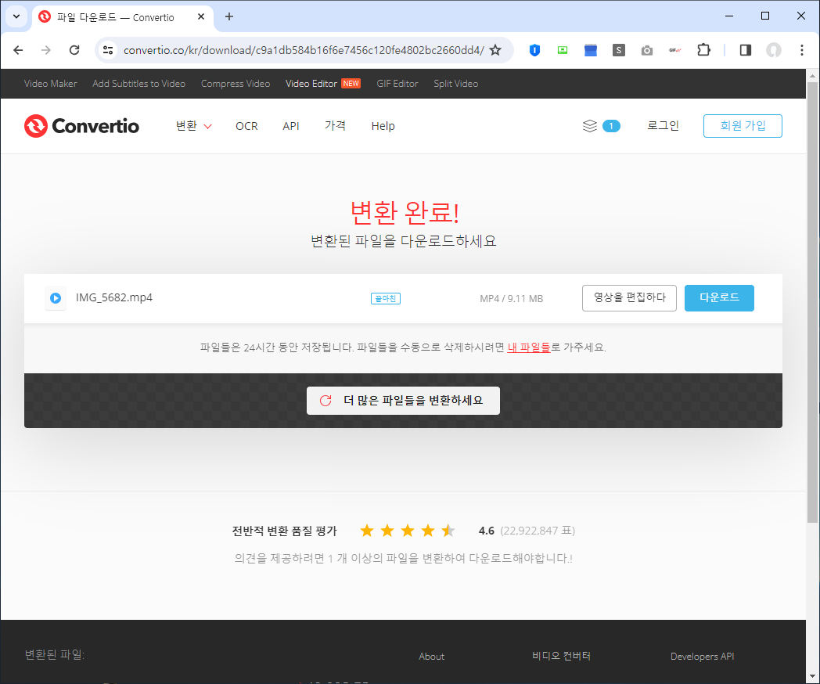Open the Chrome extensions puzzle menu
Image resolution: width=820 pixels, height=684 pixels.
coord(703,49)
